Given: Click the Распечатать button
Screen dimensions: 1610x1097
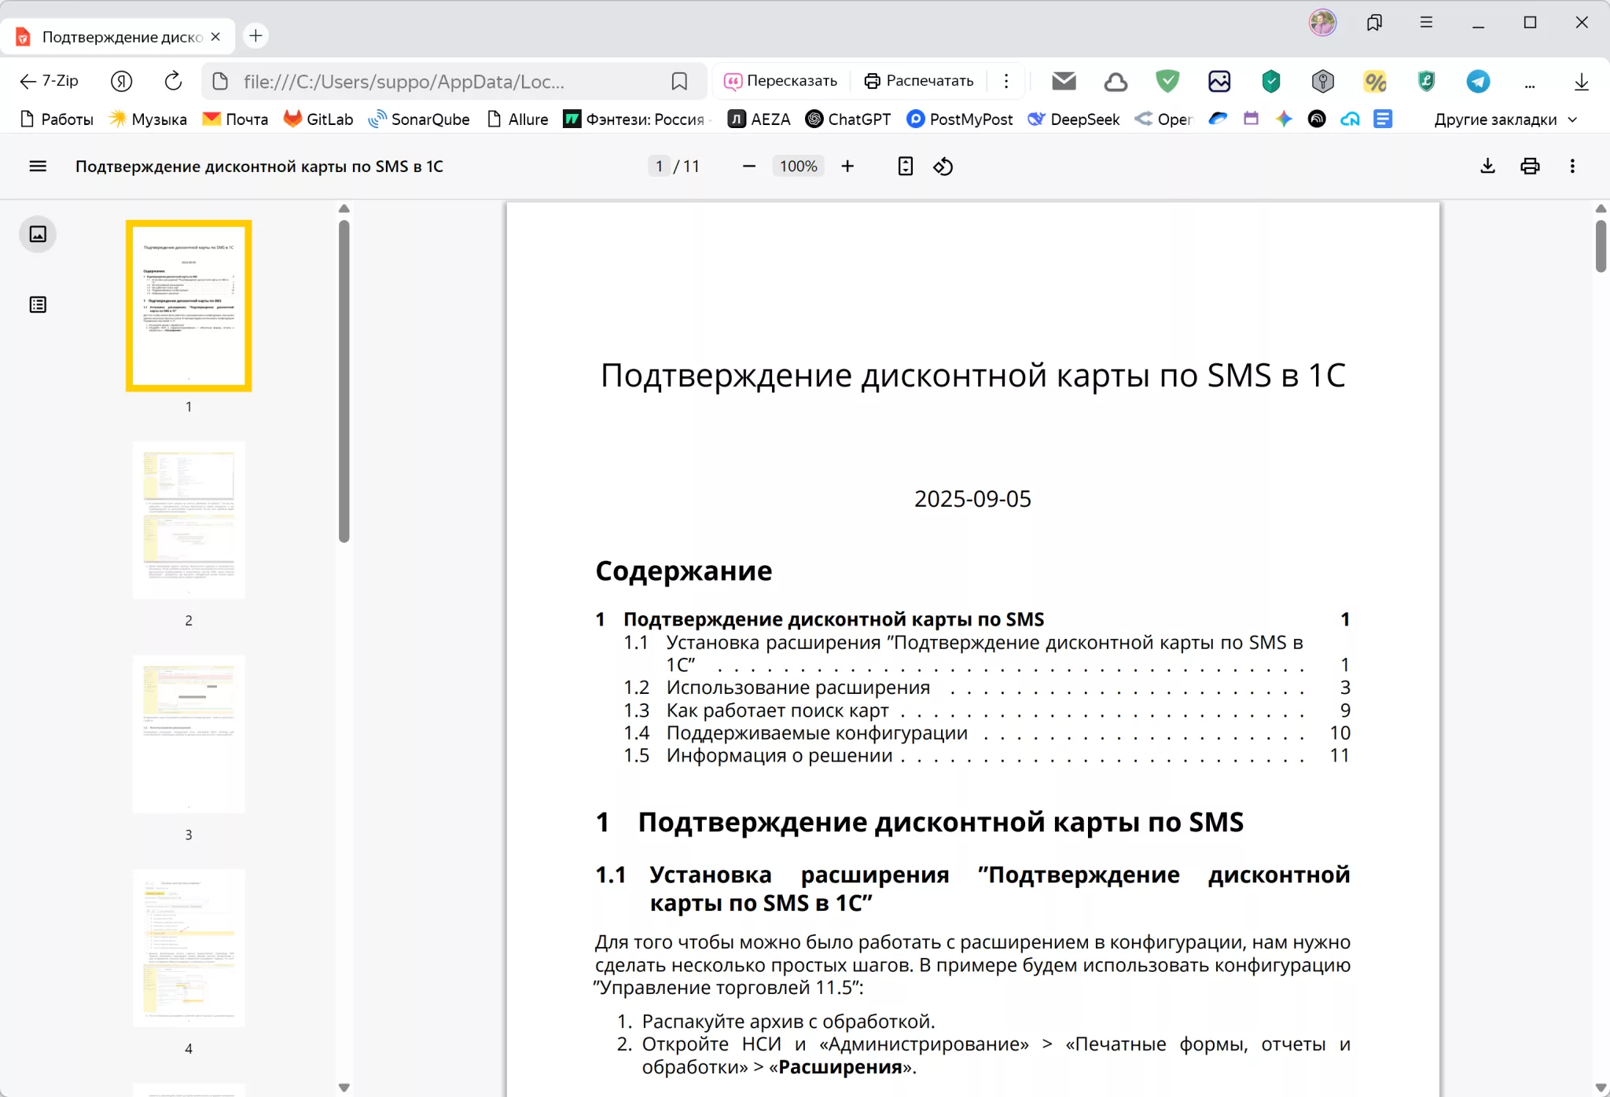Looking at the screenshot, I should tap(919, 81).
